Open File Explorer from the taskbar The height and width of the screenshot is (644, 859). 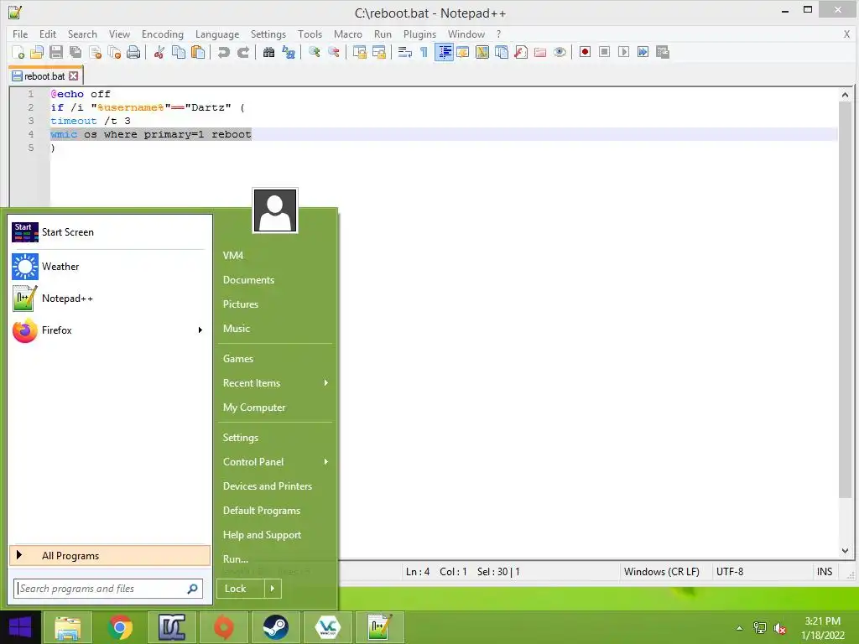coord(67,627)
